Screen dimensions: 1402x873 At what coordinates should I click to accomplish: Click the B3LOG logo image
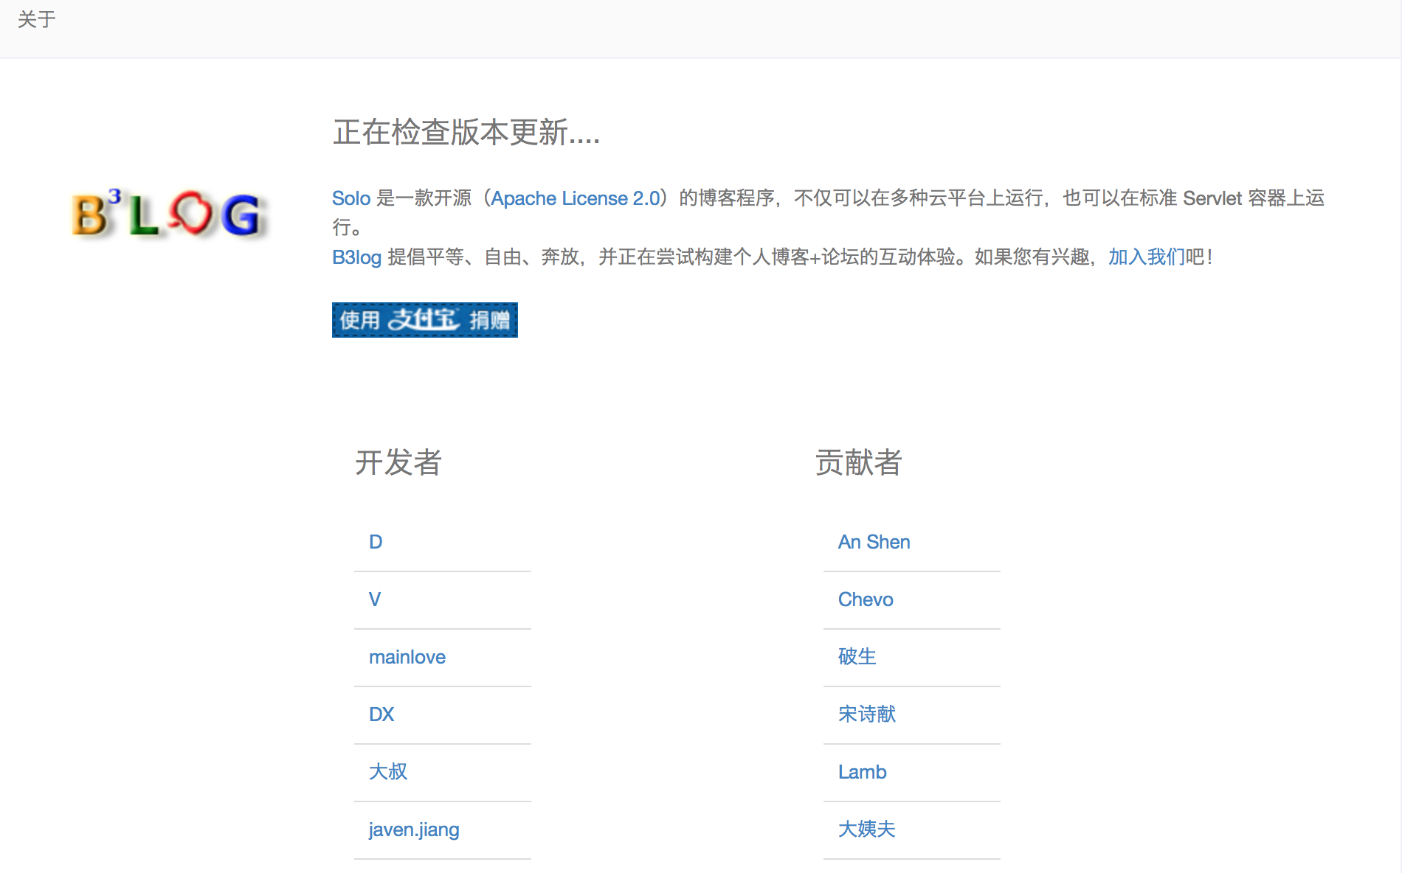point(167,215)
